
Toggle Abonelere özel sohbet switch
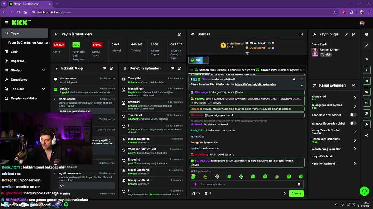click(353, 115)
